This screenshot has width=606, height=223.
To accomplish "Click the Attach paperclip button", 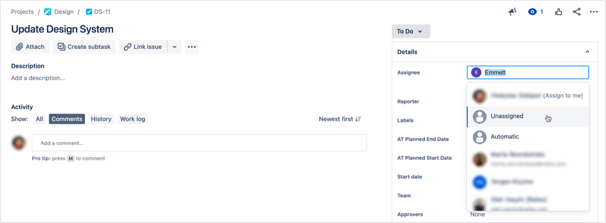I will click(30, 47).
